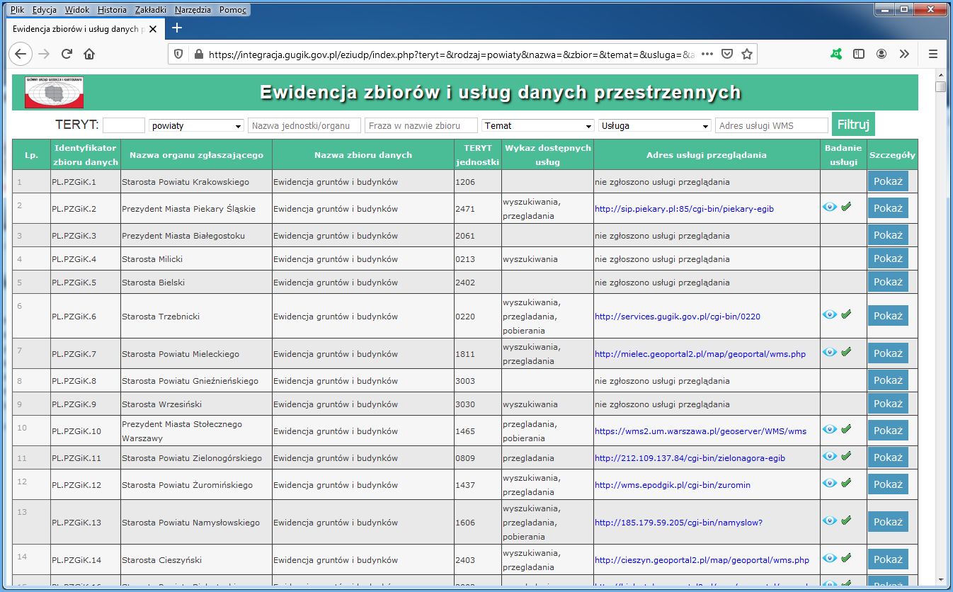Click the vertical scrollbar thumb
The image size is (953, 592).
940,87
